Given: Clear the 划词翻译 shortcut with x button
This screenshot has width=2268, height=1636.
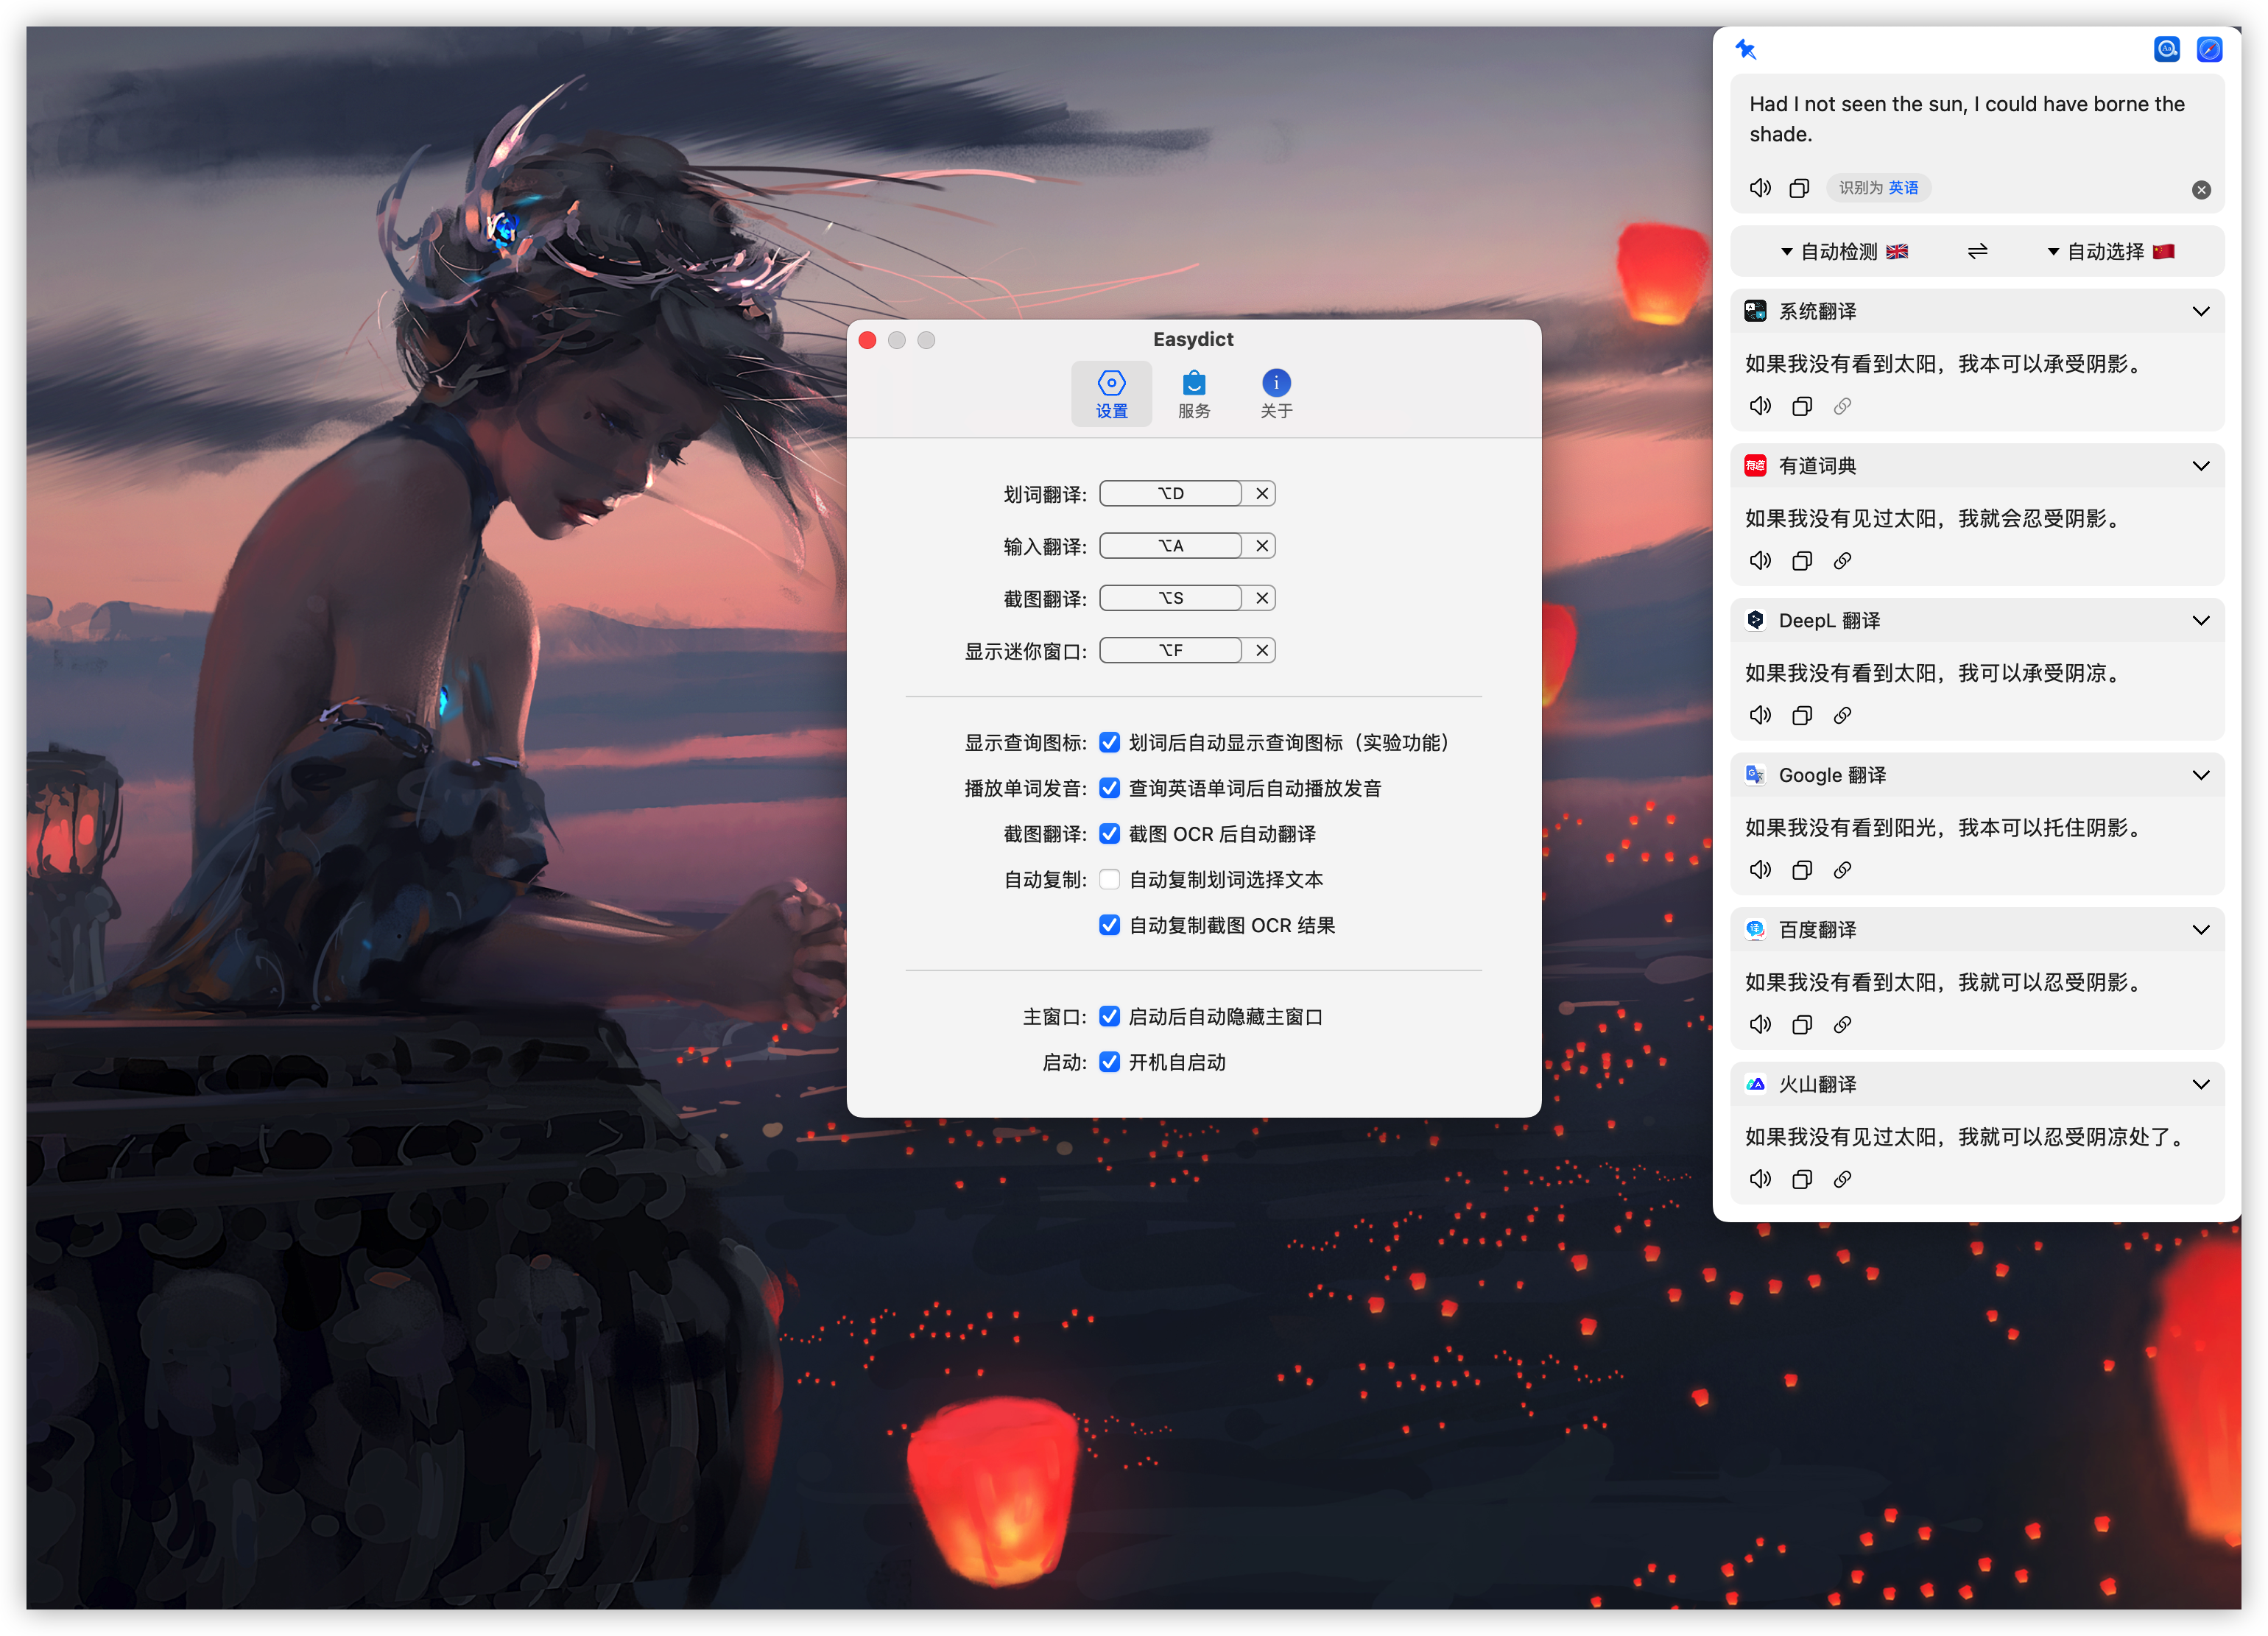Looking at the screenshot, I should (x=1262, y=494).
